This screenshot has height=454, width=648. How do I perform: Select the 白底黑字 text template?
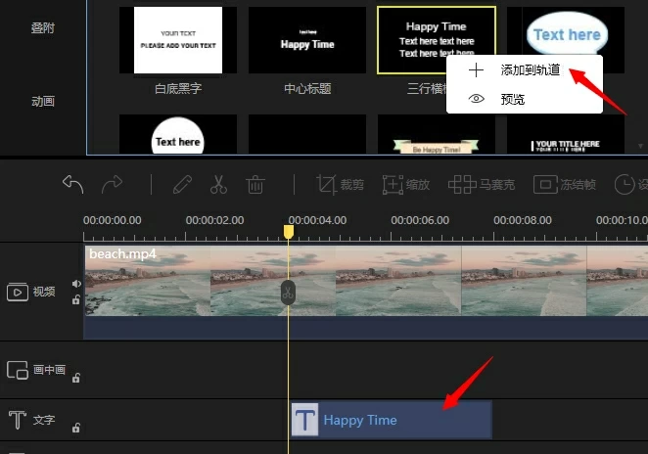[178, 40]
